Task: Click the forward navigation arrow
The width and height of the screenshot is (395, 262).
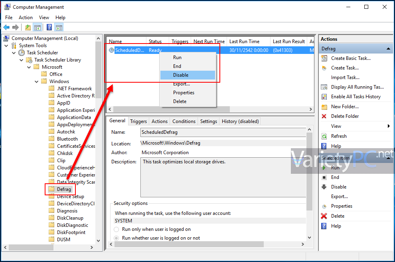Action: [x=15, y=27]
